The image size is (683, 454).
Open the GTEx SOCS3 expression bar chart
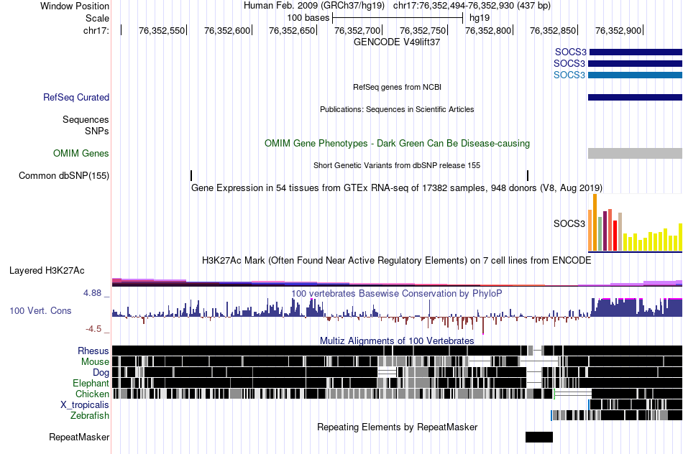coord(635,223)
